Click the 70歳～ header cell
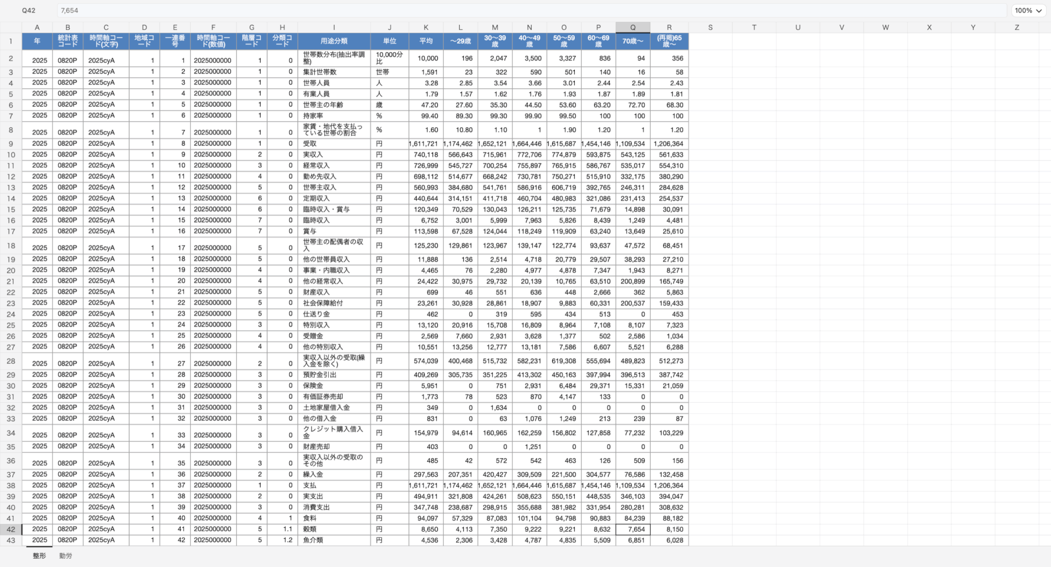This screenshot has height=567, width=1051. 633,41
